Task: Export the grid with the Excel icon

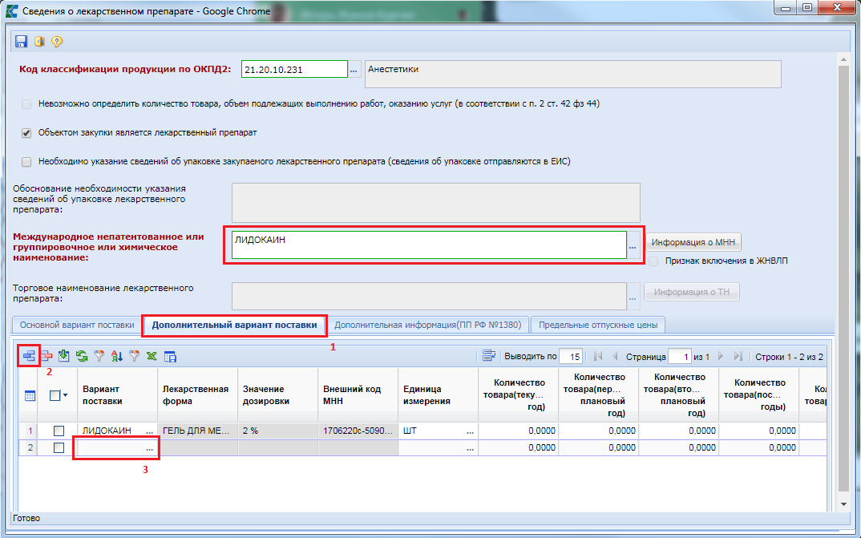Action: point(152,356)
